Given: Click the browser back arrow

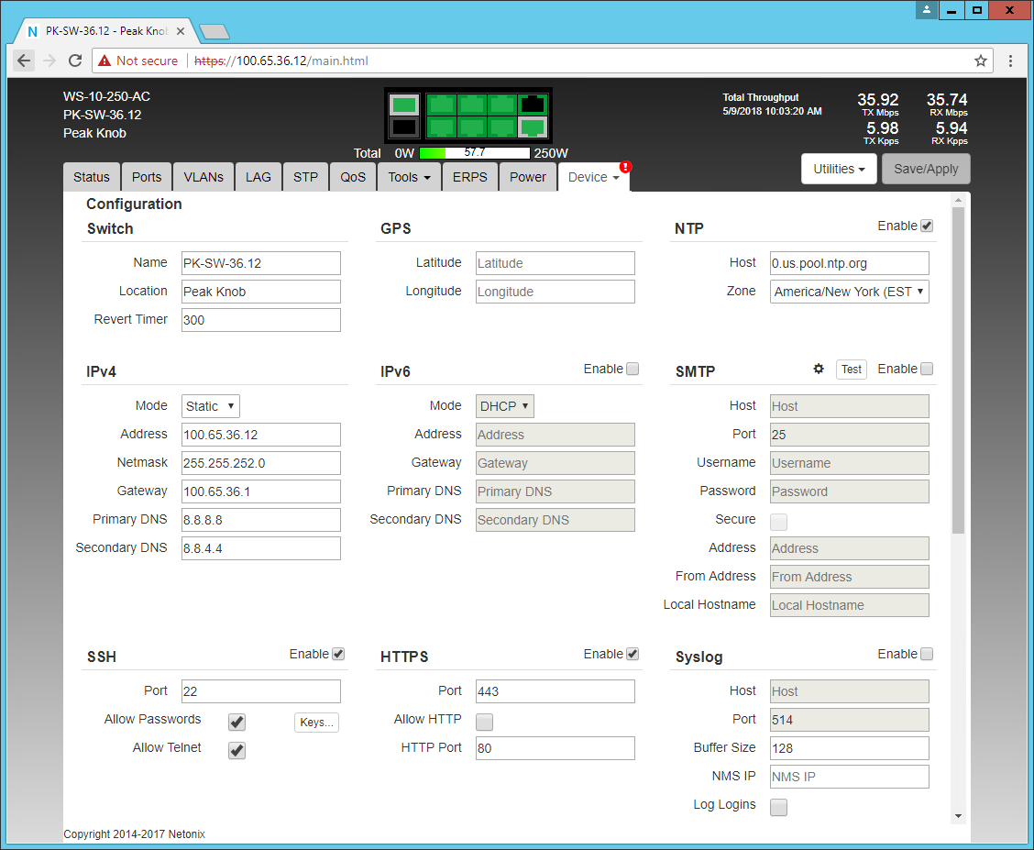Looking at the screenshot, I should coord(24,61).
